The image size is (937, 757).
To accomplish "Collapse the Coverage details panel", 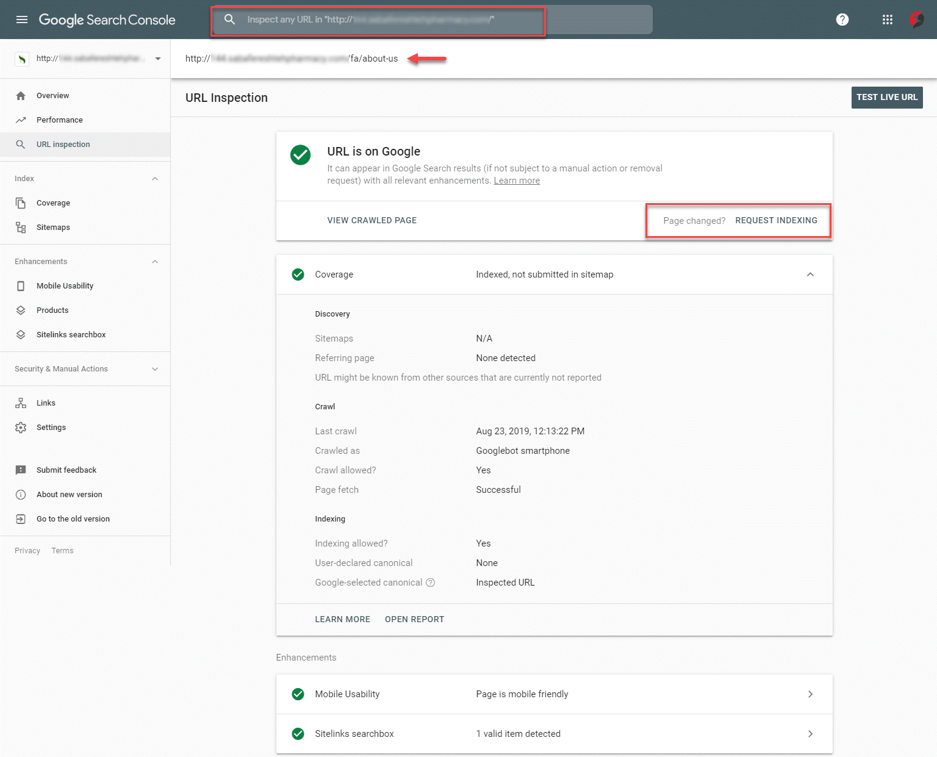I will [810, 274].
